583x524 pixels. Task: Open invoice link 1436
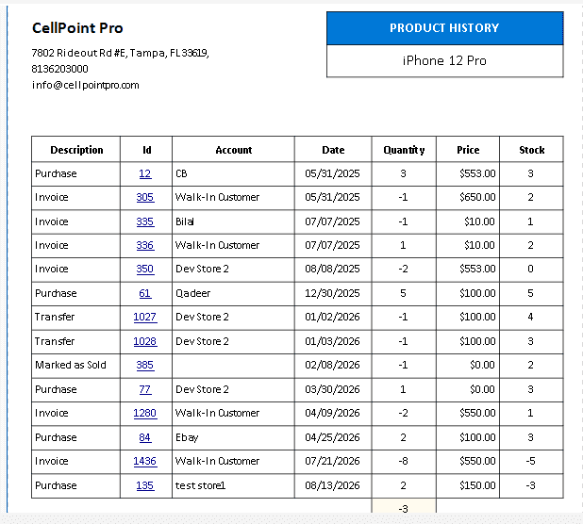click(145, 461)
